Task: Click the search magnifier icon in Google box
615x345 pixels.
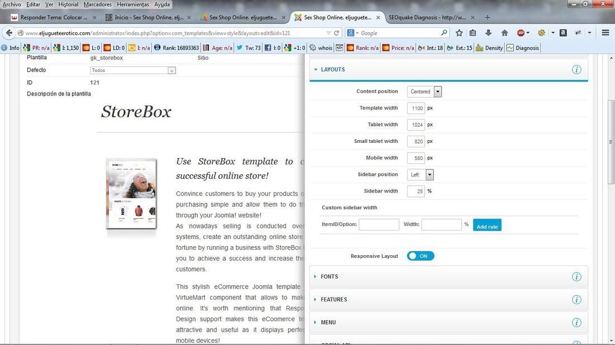Action: click(443, 33)
